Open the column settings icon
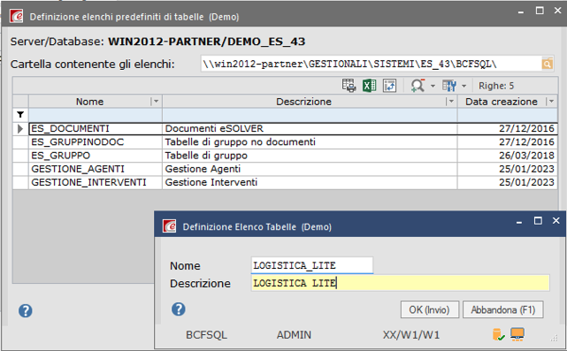The width and height of the screenshot is (567, 351). [449, 86]
